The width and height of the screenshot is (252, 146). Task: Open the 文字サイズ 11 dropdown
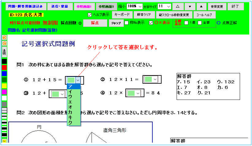point(164,6)
